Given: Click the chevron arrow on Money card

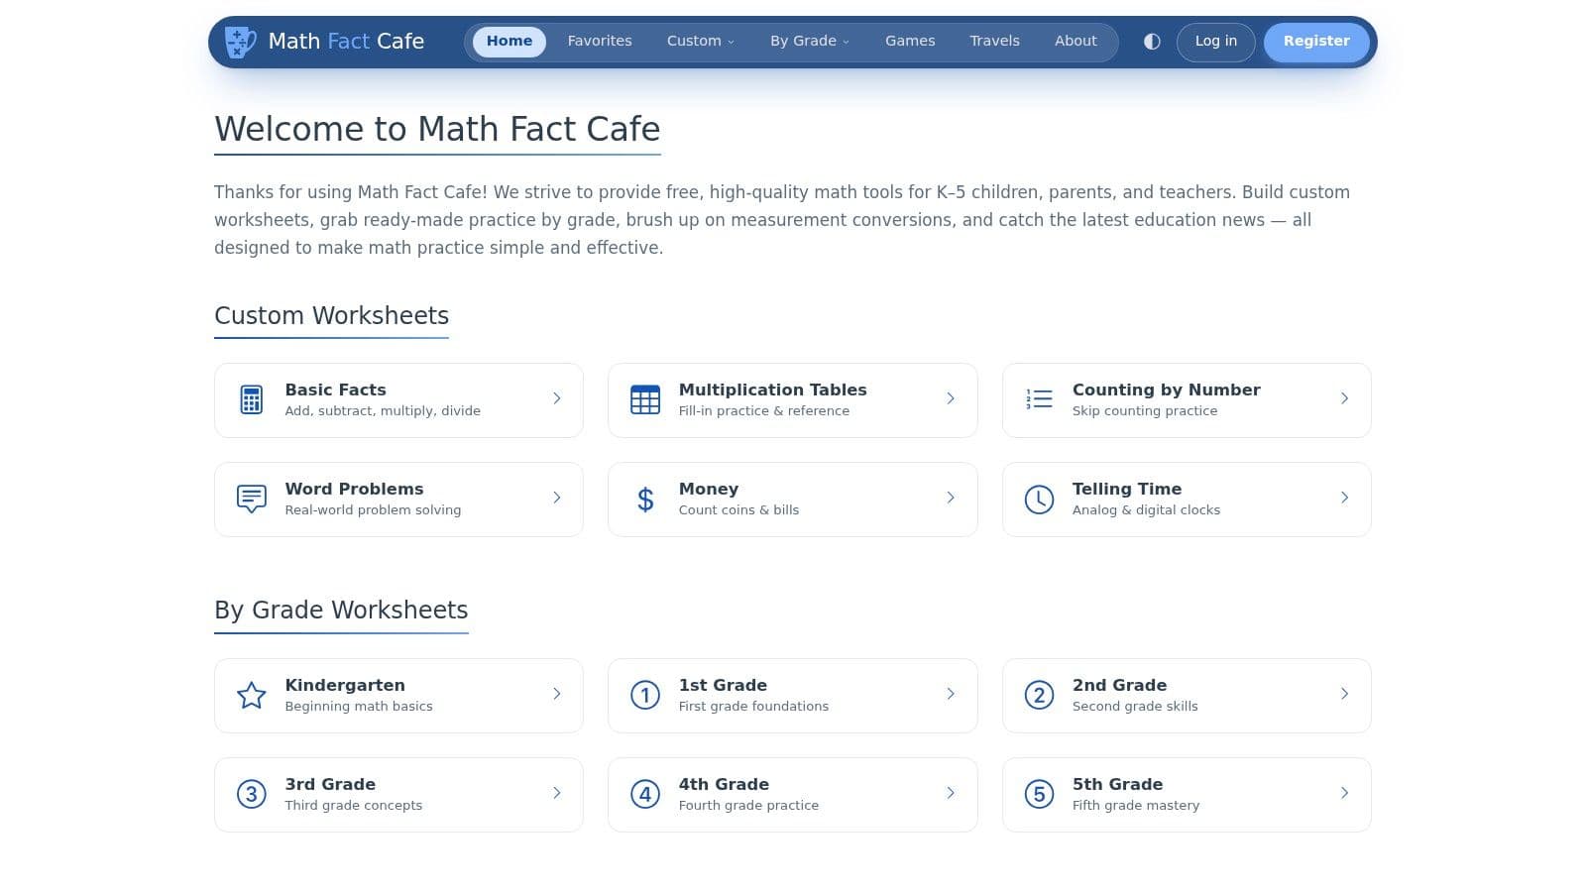Looking at the screenshot, I should [951, 498].
